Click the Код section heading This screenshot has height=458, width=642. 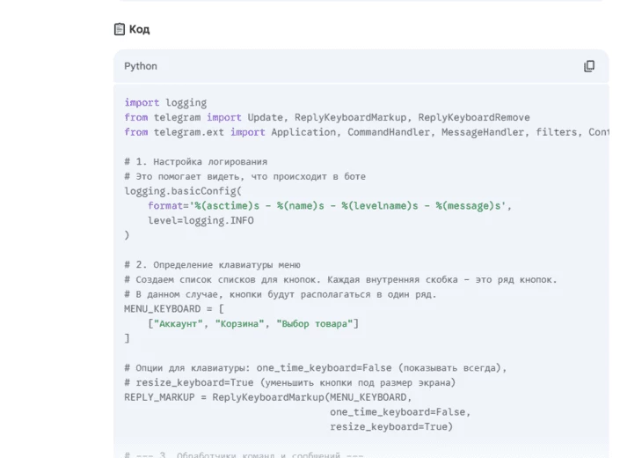click(x=139, y=29)
